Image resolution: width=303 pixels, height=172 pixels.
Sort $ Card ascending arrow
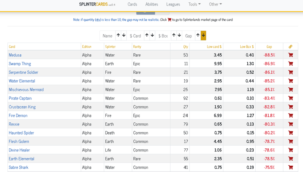coord(147,36)
